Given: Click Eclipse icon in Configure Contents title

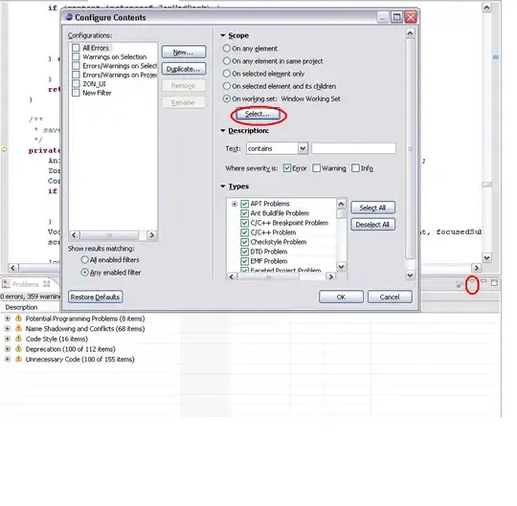Looking at the screenshot, I should (x=69, y=17).
